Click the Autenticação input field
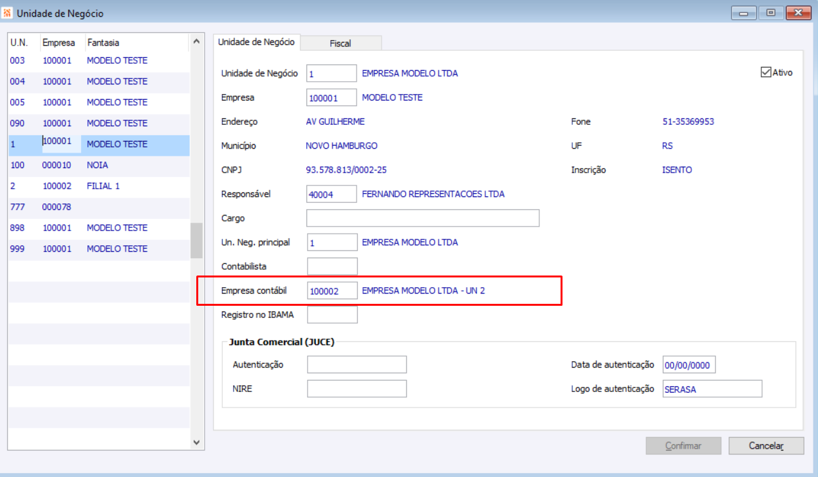Screen dimensions: 818x477 click(357, 364)
